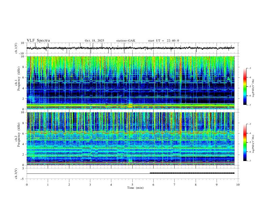The height and width of the screenshot is (207, 268).
Task: Click the ch.1 spectrogram colorbar
Action: [245, 87]
